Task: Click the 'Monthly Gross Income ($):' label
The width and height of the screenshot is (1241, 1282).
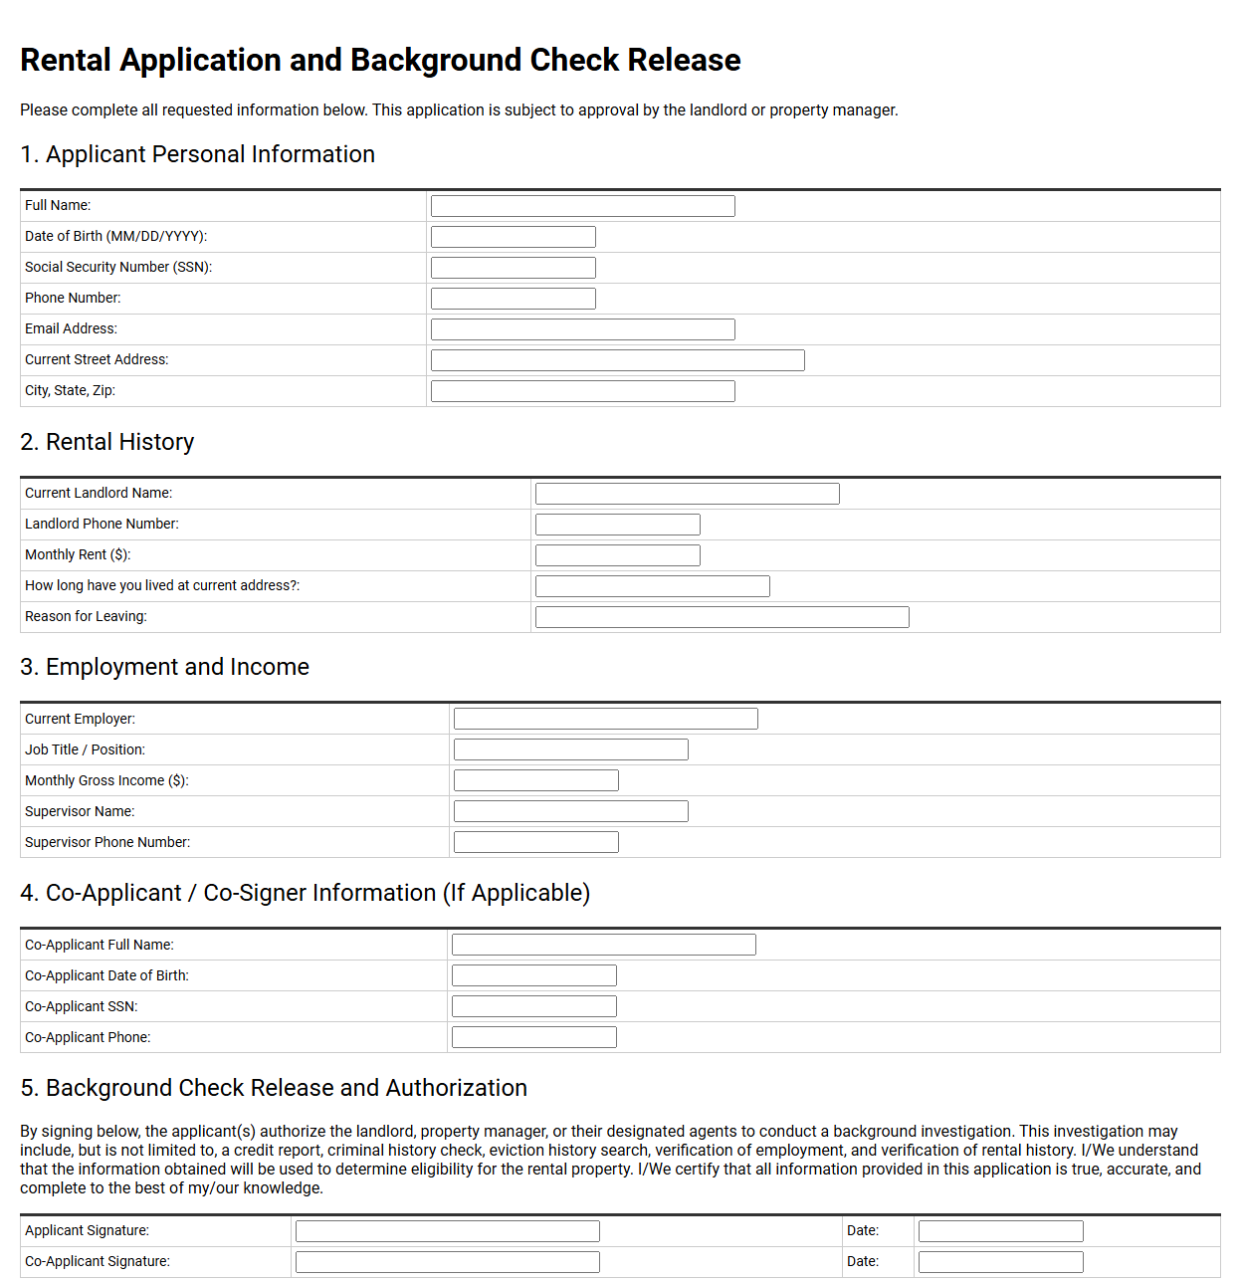Action: (106, 780)
